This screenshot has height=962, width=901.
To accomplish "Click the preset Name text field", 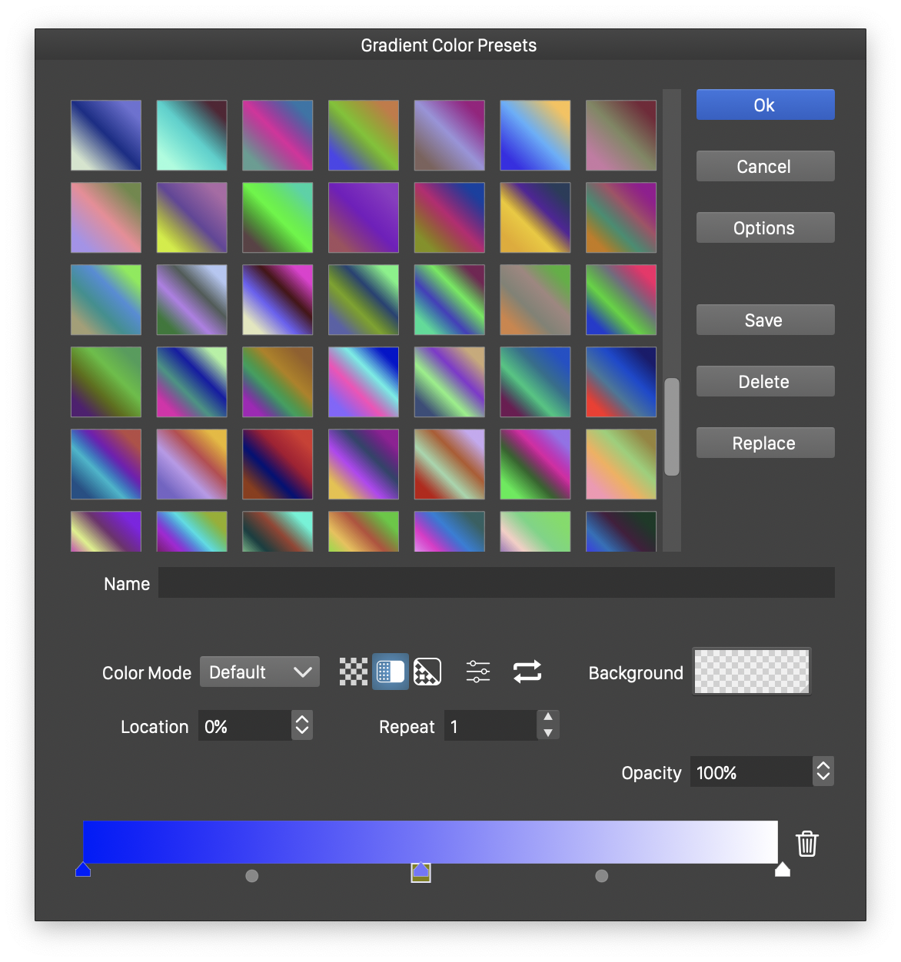I will pyautogui.click(x=496, y=583).
